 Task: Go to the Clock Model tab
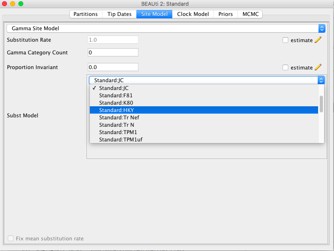tap(193, 14)
